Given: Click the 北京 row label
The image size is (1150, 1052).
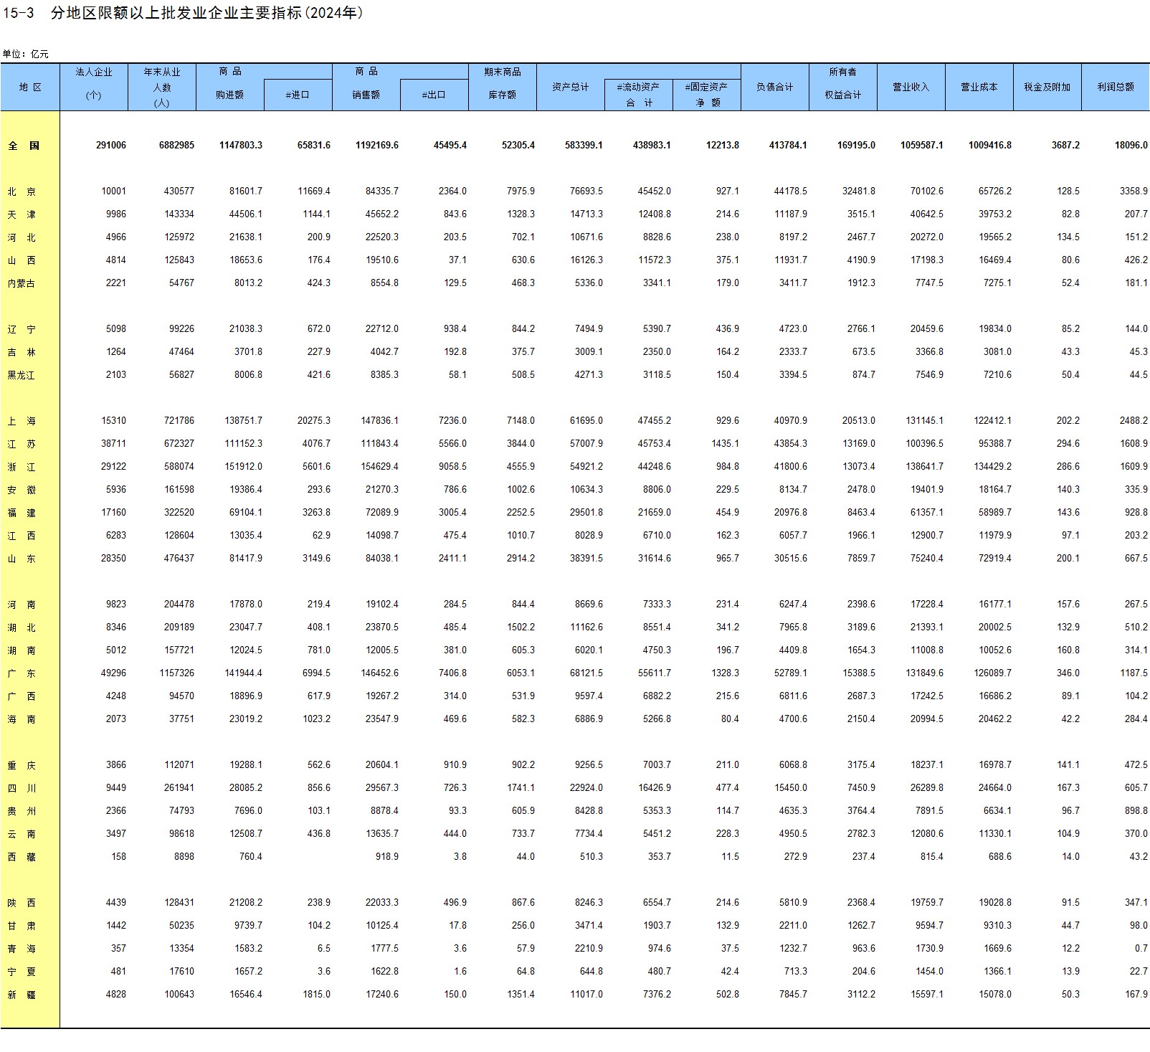Looking at the screenshot, I should click(22, 191).
